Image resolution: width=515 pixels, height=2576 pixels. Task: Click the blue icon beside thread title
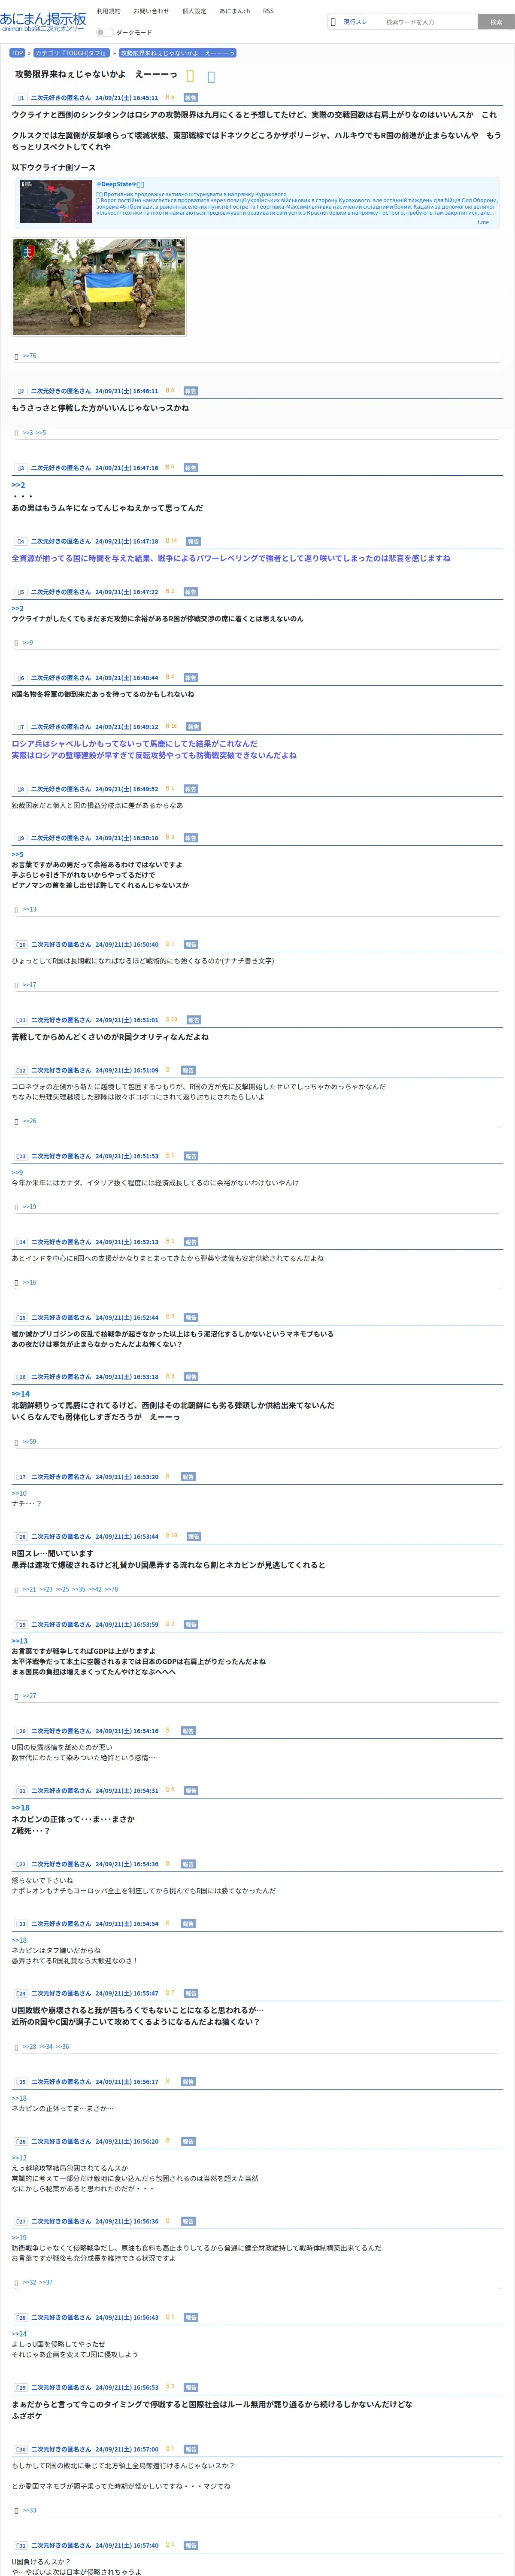[x=211, y=76]
